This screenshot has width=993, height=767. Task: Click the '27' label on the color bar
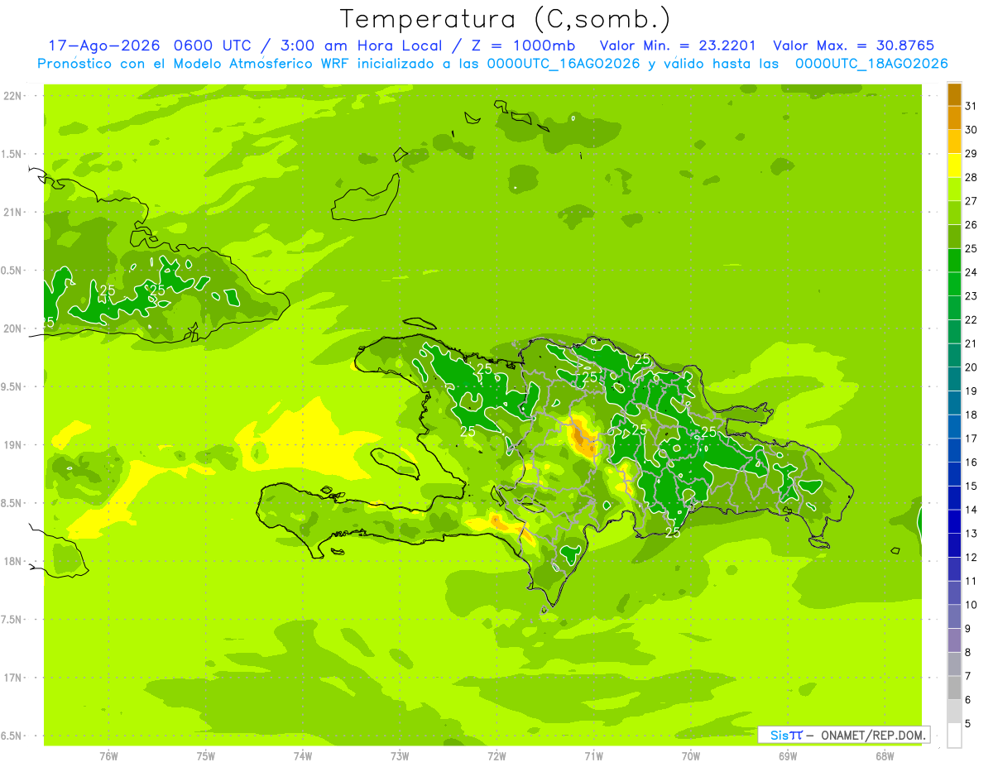(x=971, y=201)
